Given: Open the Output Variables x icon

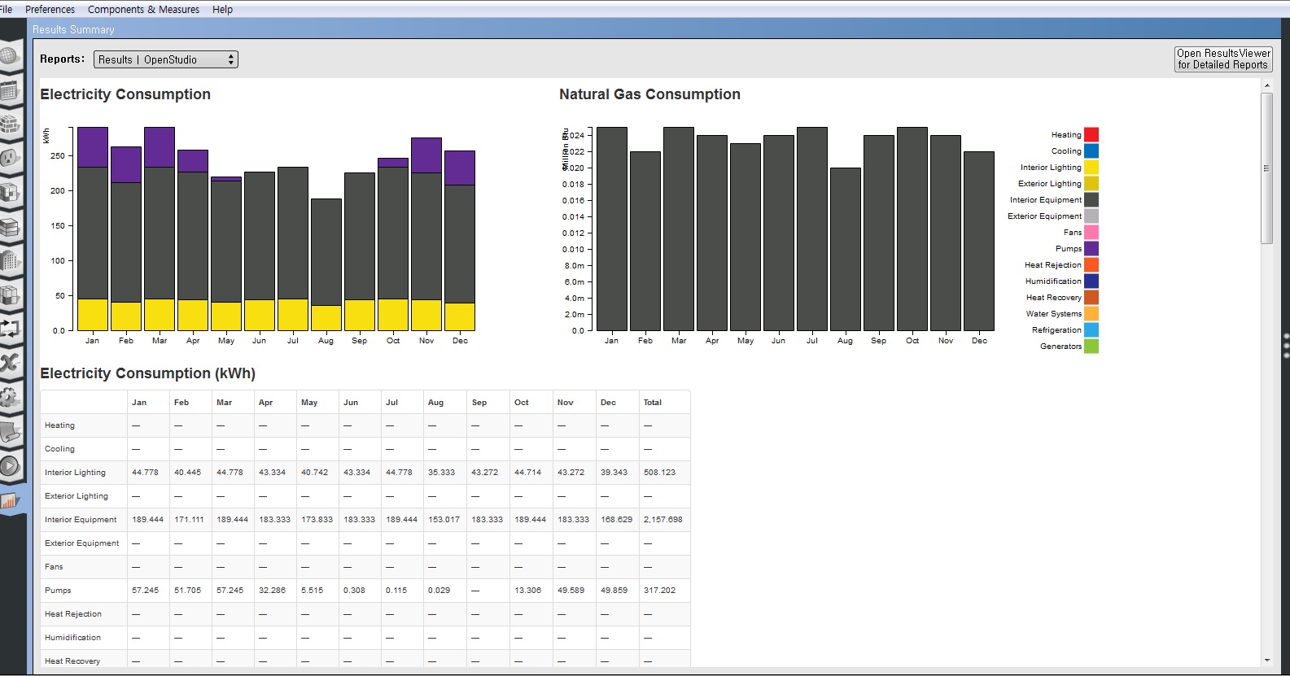Looking at the screenshot, I should [9, 363].
